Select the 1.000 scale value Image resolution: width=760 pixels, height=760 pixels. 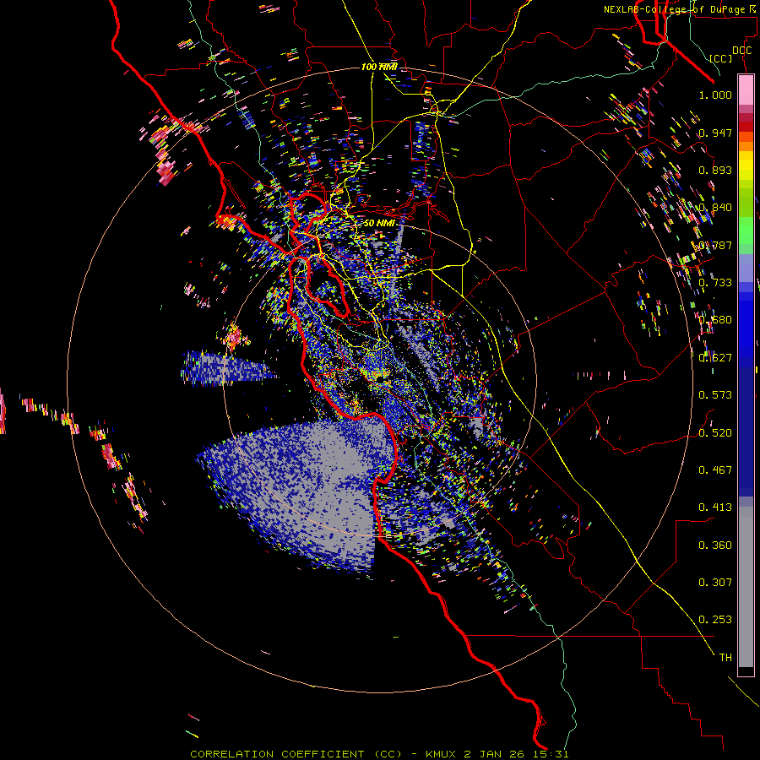coord(715,95)
